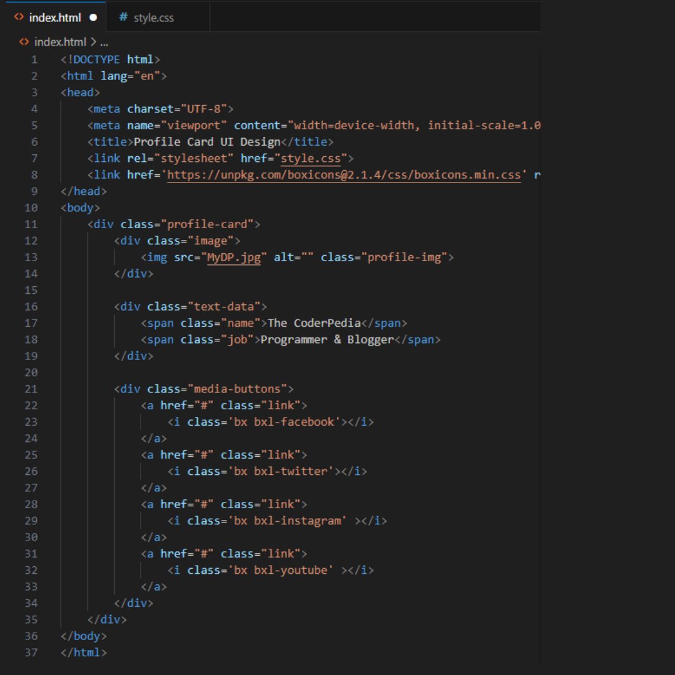Open the boxicons unpkg URL link
This screenshot has width=675, height=675.
pos(344,175)
